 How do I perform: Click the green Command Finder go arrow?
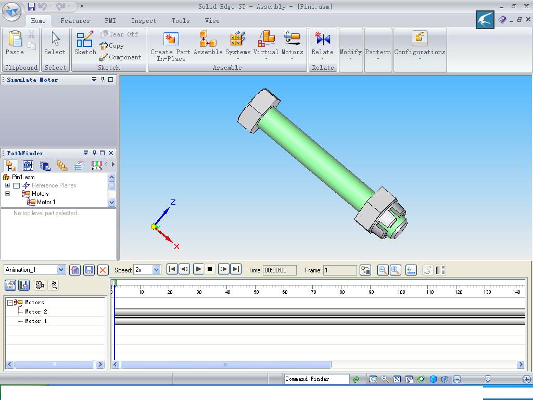356,379
